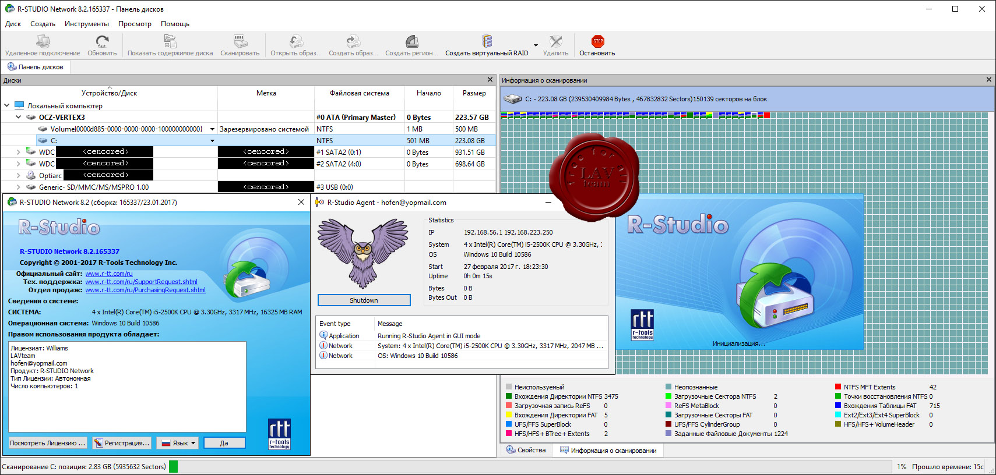The image size is (996, 475).
Task: Open the Диск menu
Action: pyautogui.click(x=13, y=24)
